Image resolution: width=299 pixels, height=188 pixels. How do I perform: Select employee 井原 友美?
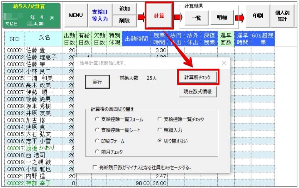tap(38, 113)
